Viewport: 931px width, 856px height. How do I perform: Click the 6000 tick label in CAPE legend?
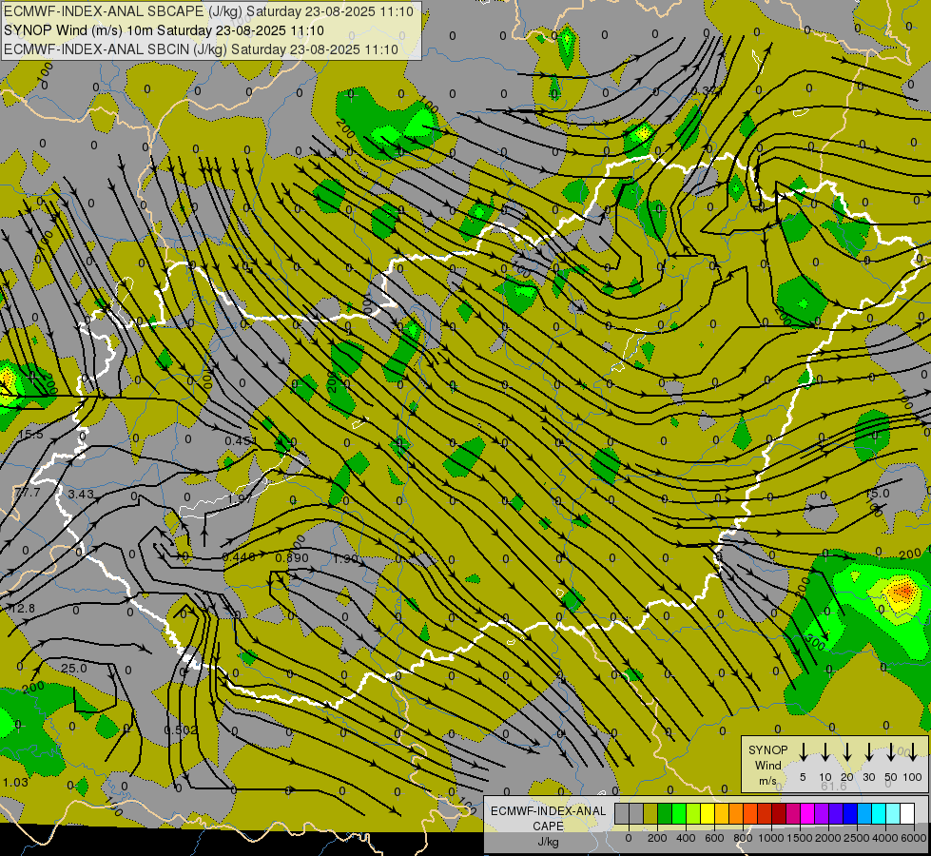point(914,838)
